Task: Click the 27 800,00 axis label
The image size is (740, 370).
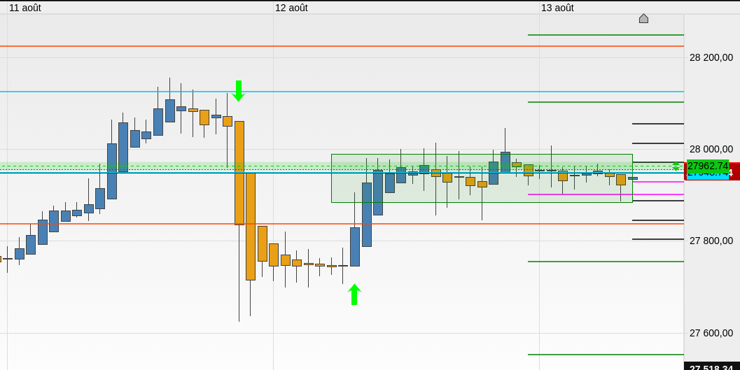Action: 711,241
